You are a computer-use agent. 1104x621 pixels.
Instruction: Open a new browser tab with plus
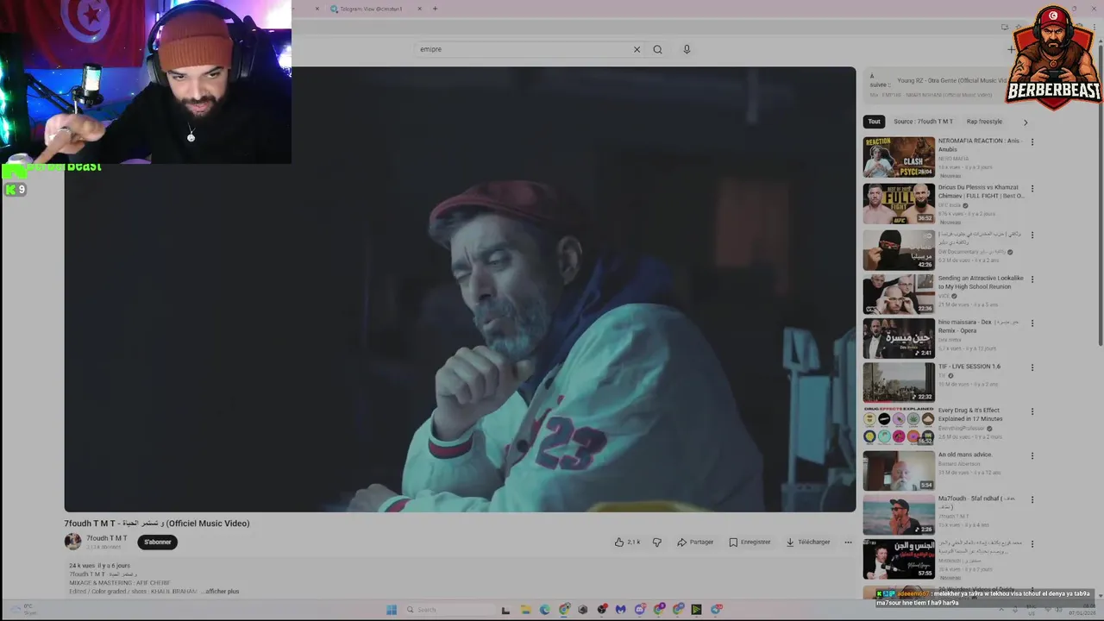pyautogui.click(x=435, y=9)
